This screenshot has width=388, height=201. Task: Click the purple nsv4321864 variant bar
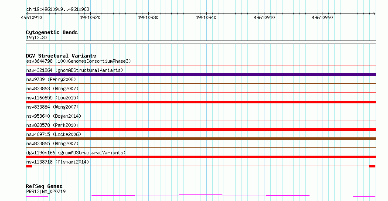click(x=201, y=75)
